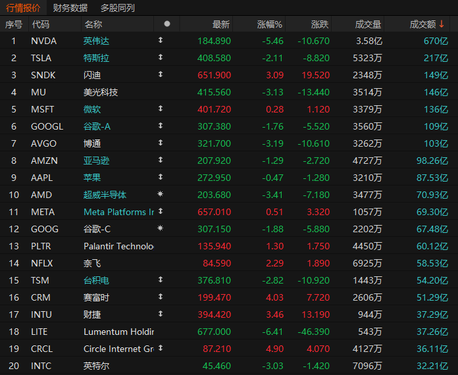The height and width of the screenshot is (375, 458).
Task: Open the 谷歌-A stock link
Action: coord(97,126)
